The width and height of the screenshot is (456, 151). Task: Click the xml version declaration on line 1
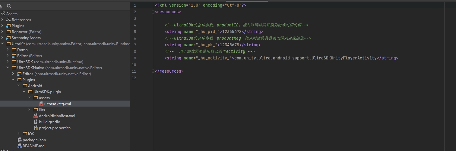[201, 5]
